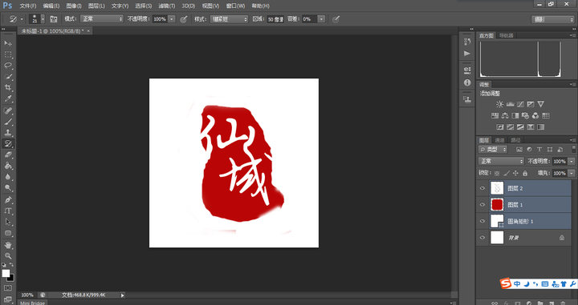
Task: Select the Move tool
Action: click(8, 43)
